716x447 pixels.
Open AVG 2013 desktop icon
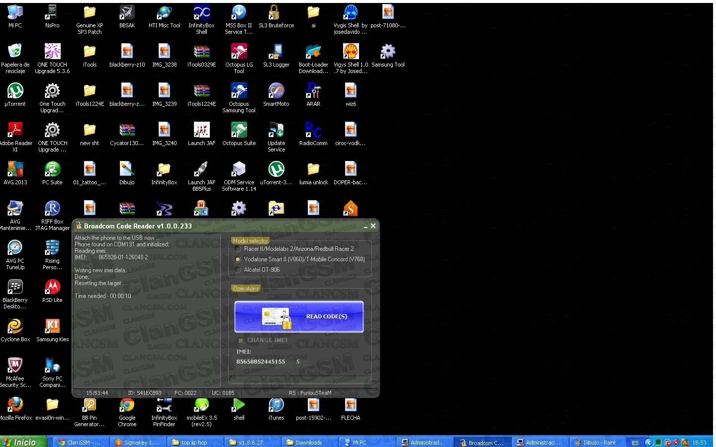15,173
